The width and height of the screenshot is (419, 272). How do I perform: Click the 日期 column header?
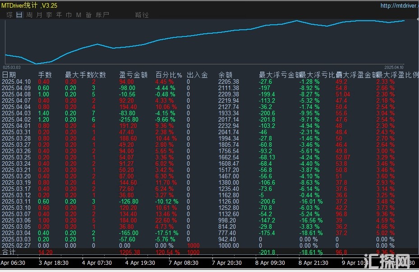pos(9,75)
